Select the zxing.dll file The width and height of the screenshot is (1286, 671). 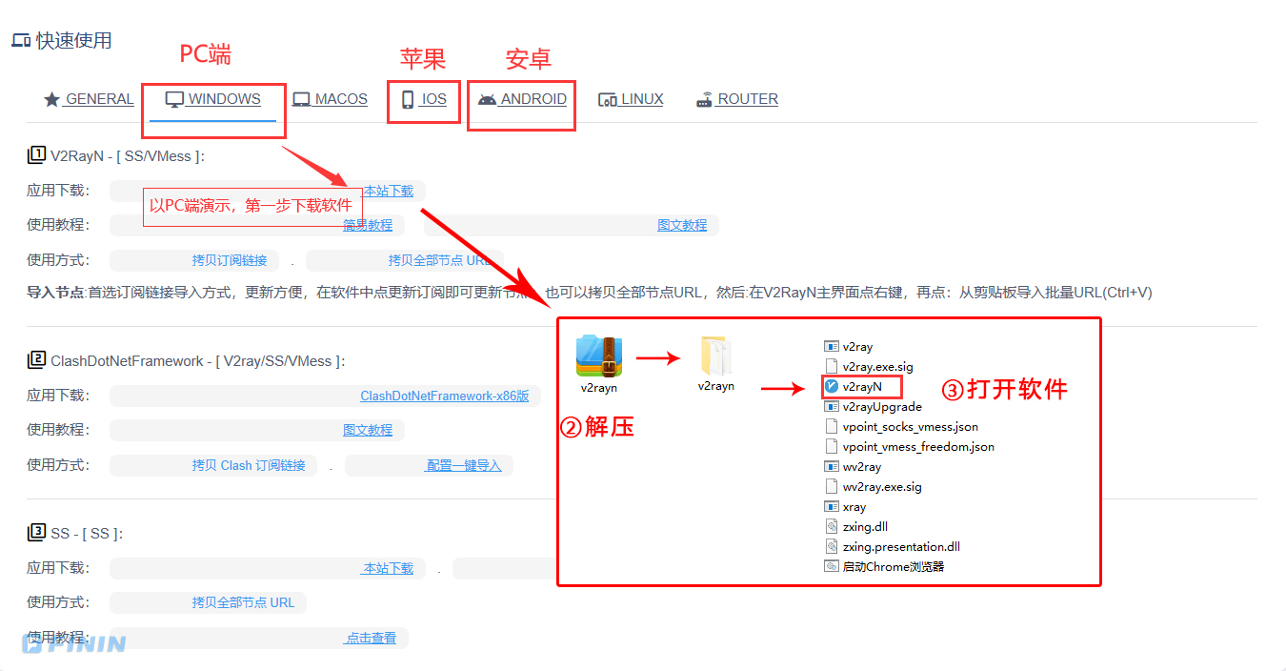(x=856, y=527)
